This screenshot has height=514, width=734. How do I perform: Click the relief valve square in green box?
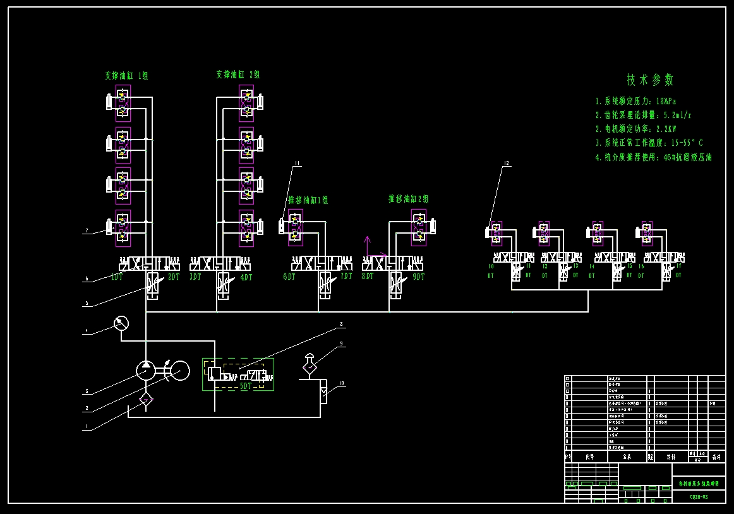[215, 374]
